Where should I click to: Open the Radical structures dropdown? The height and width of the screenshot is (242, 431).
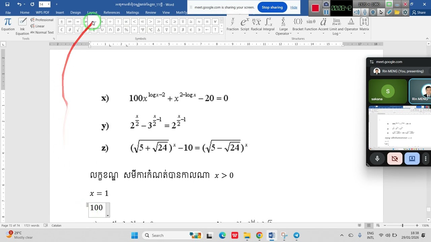point(256,27)
